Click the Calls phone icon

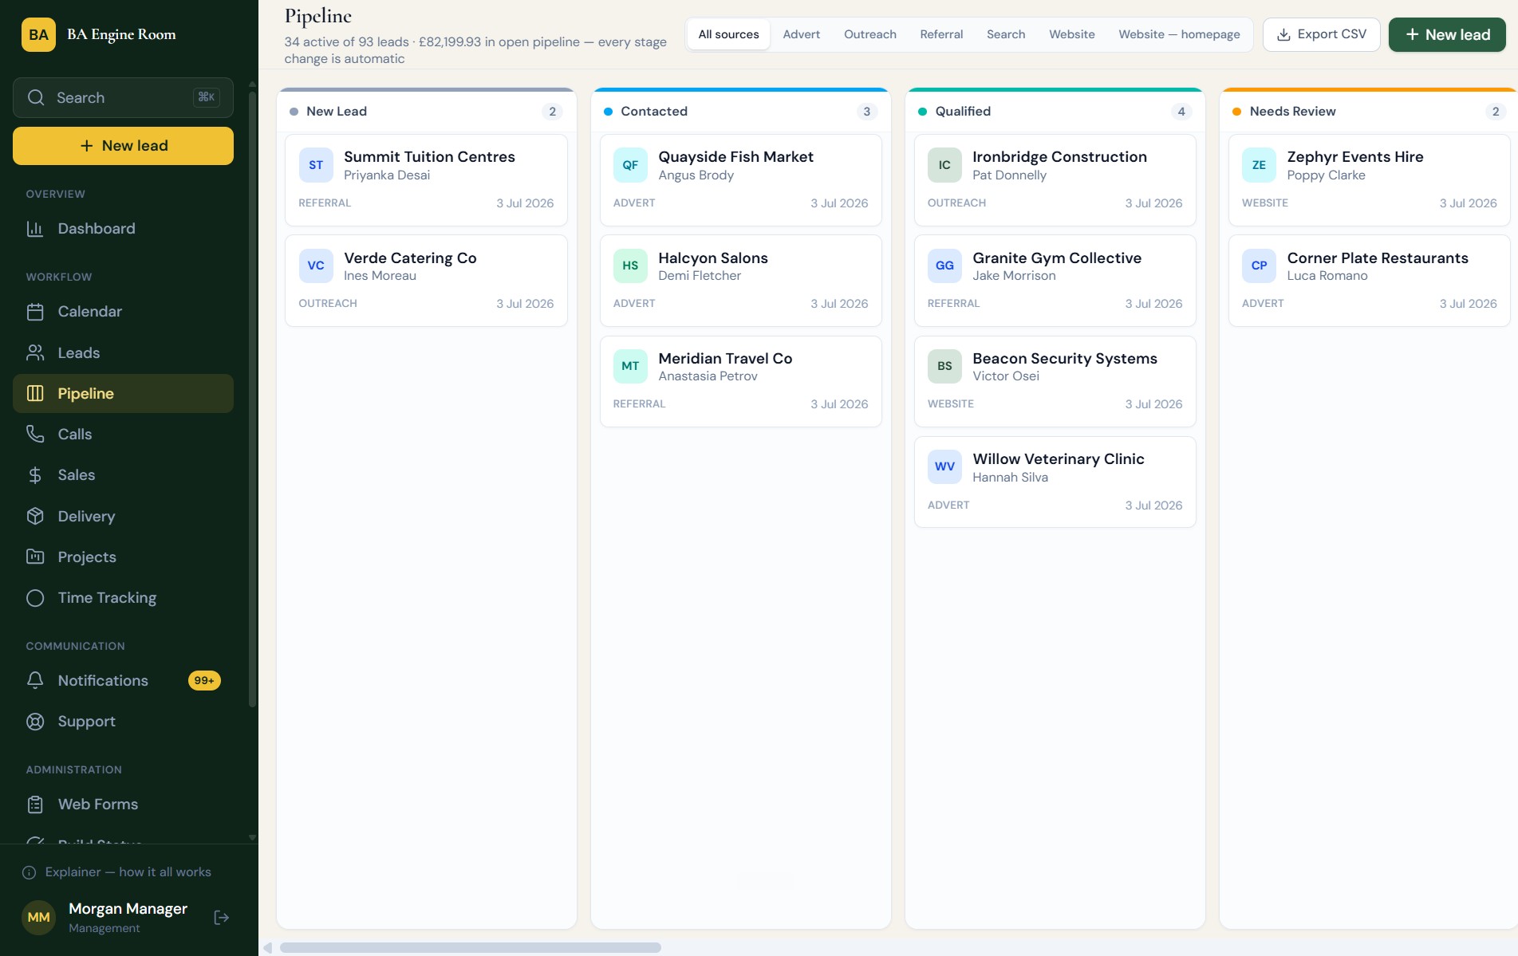pyautogui.click(x=35, y=434)
